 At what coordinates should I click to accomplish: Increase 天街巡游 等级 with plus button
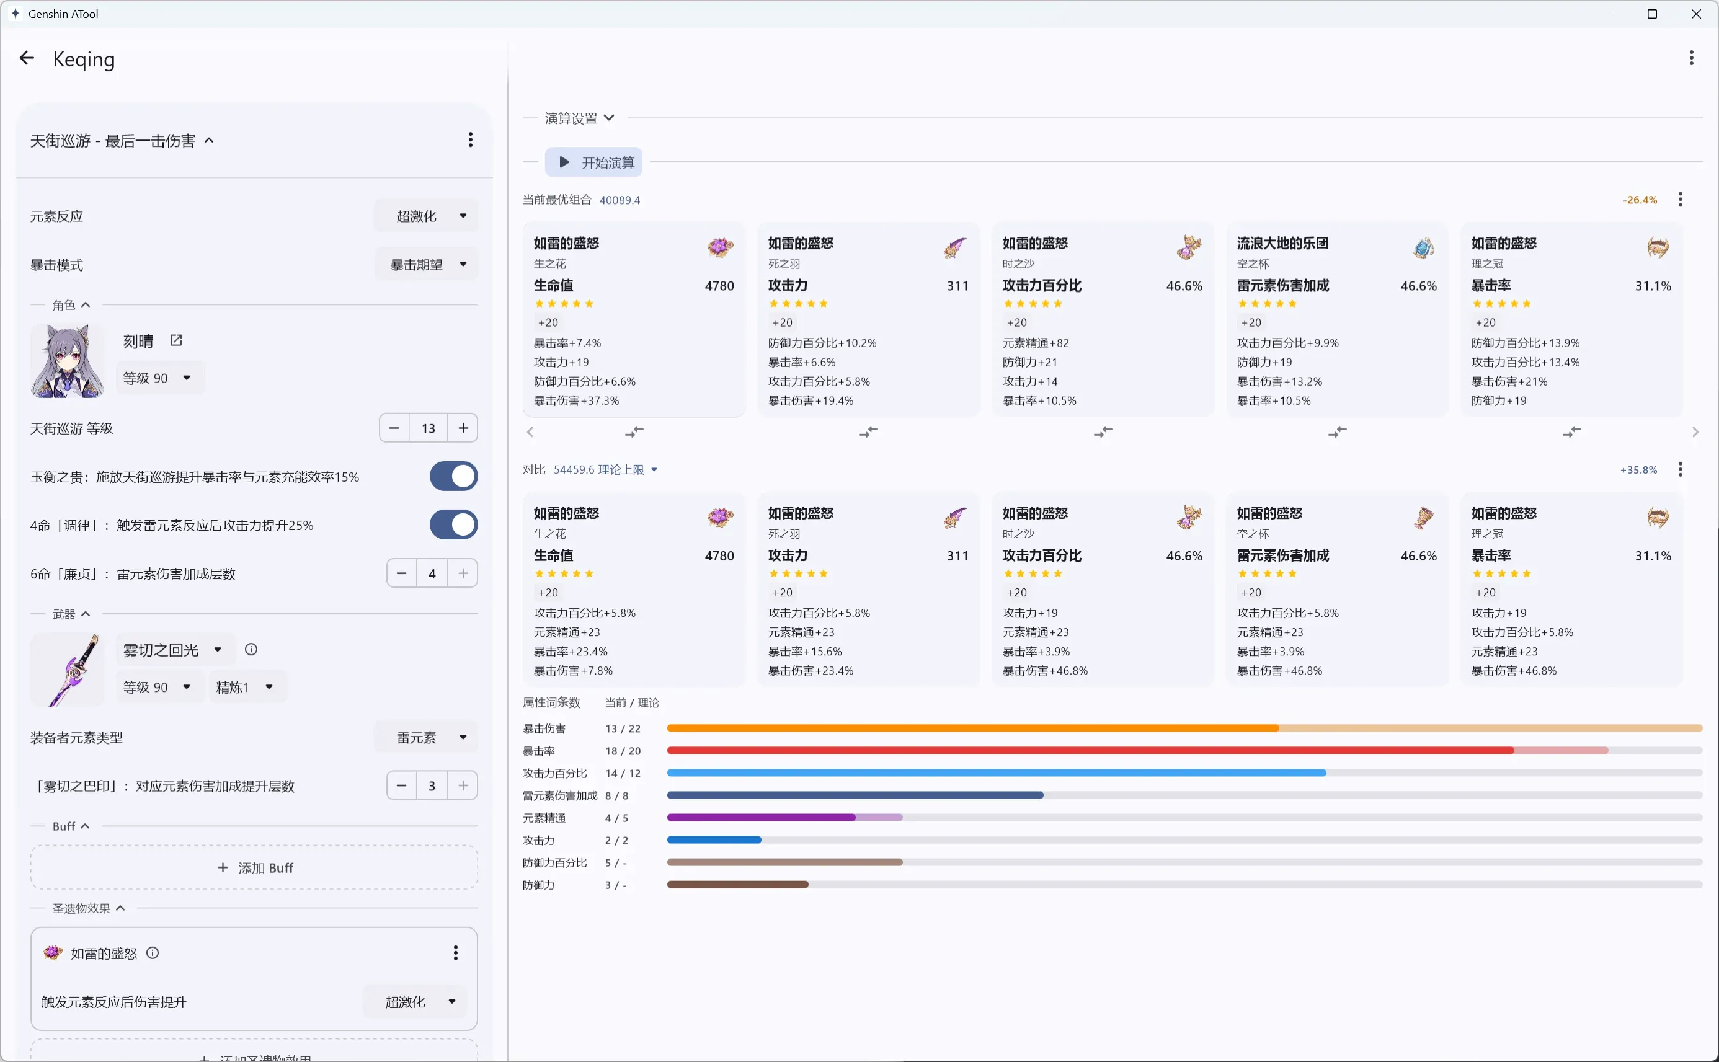(x=463, y=428)
